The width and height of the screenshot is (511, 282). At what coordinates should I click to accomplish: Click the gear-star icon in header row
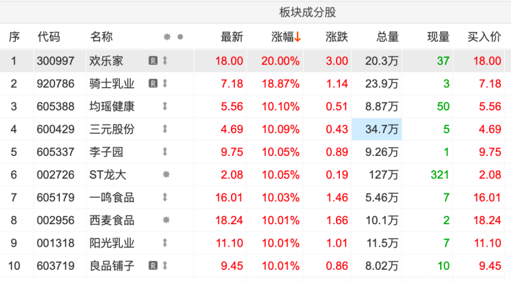[x=167, y=37]
